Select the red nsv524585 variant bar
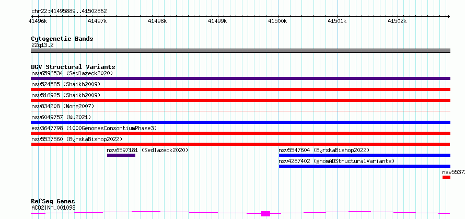 tap(240, 89)
